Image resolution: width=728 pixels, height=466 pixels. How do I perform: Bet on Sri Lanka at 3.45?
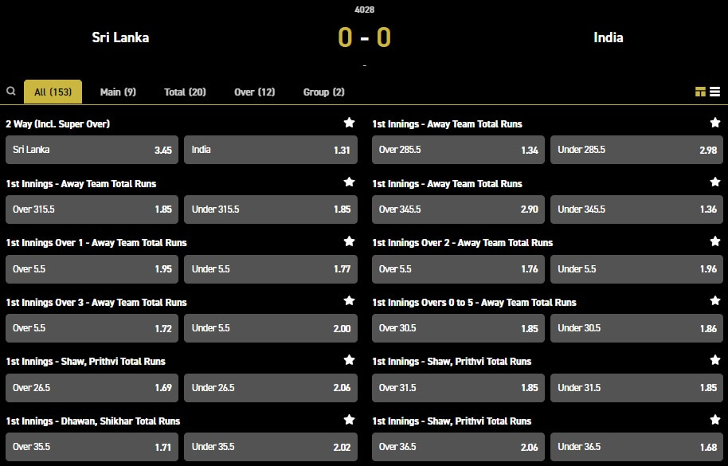pyautogui.click(x=92, y=150)
